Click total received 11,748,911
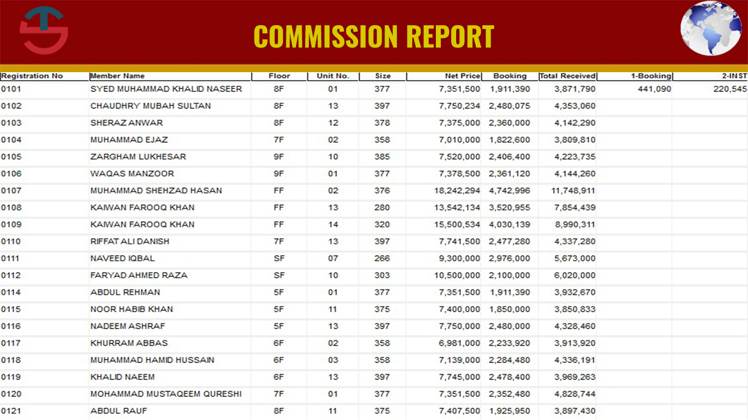 [x=573, y=190]
